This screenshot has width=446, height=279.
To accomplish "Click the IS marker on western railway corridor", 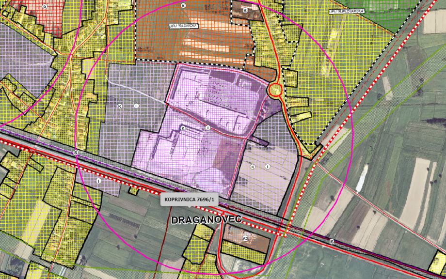I will pos(76,153).
